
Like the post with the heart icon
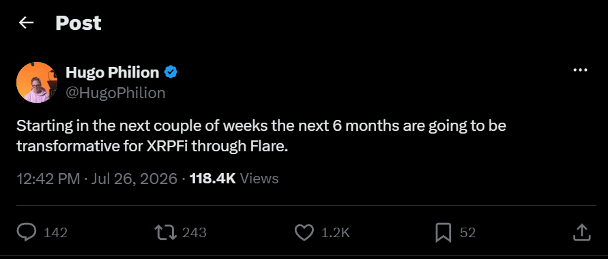[x=304, y=232]
